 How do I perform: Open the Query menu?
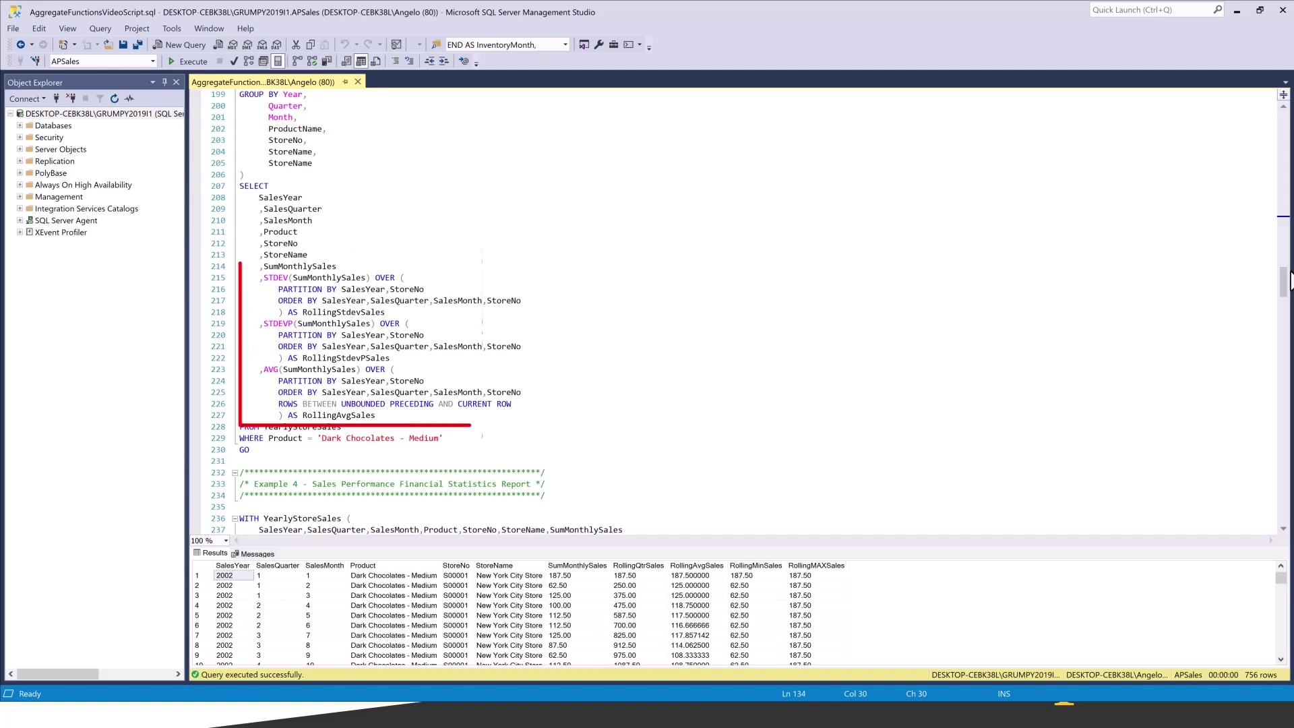(x=100, y=28)
